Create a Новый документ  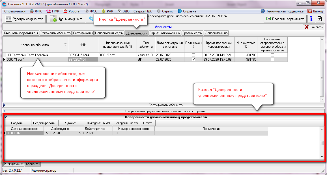pos(66,19)
